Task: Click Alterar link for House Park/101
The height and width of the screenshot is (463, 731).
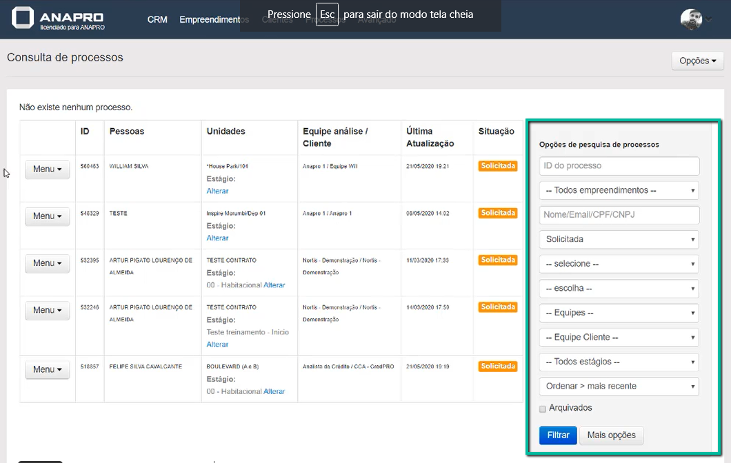Action: tap(217, 191)
